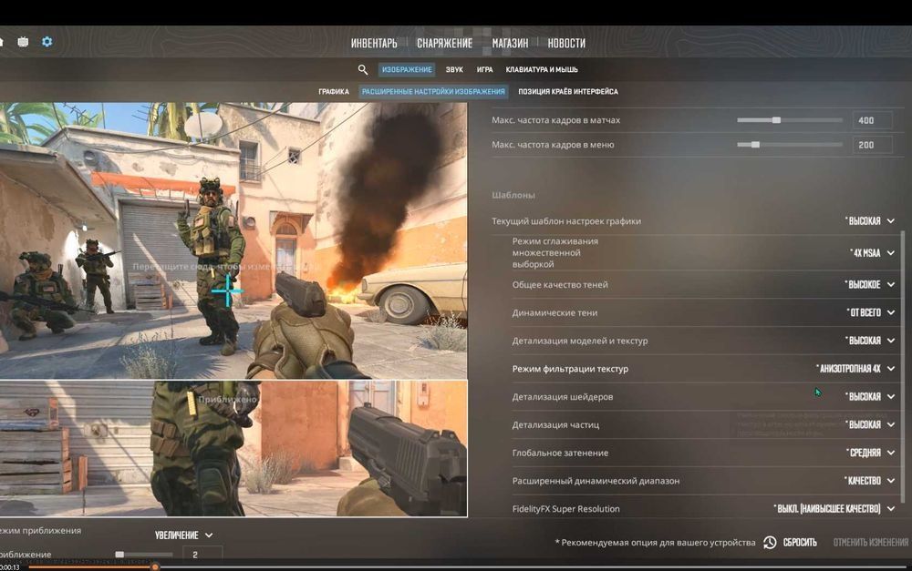This screenshot has height=571, width=912.
Task: Open the УВЕЛИЧЕНИЕ zoom mode dropdown
Action: point(184,535)
